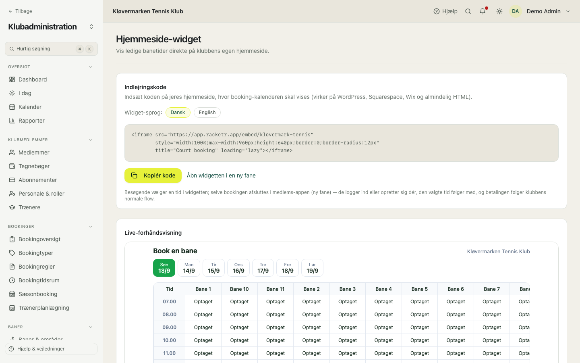
Task: Open the notifications bell icon
Action: [483, 11]
